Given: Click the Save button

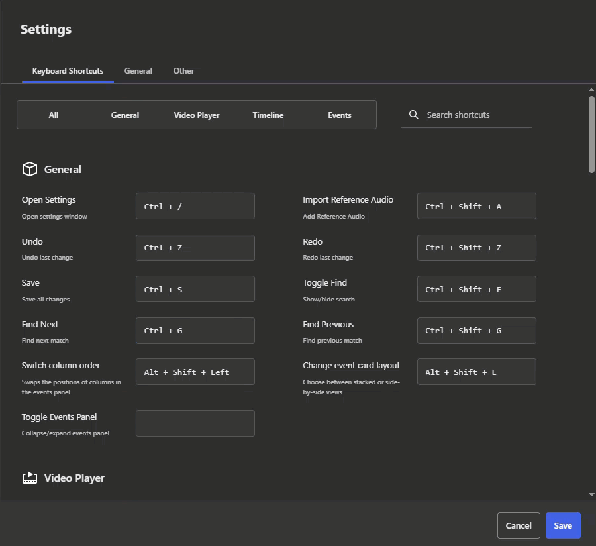Looking at the screenshot, I should coord(562,525).
